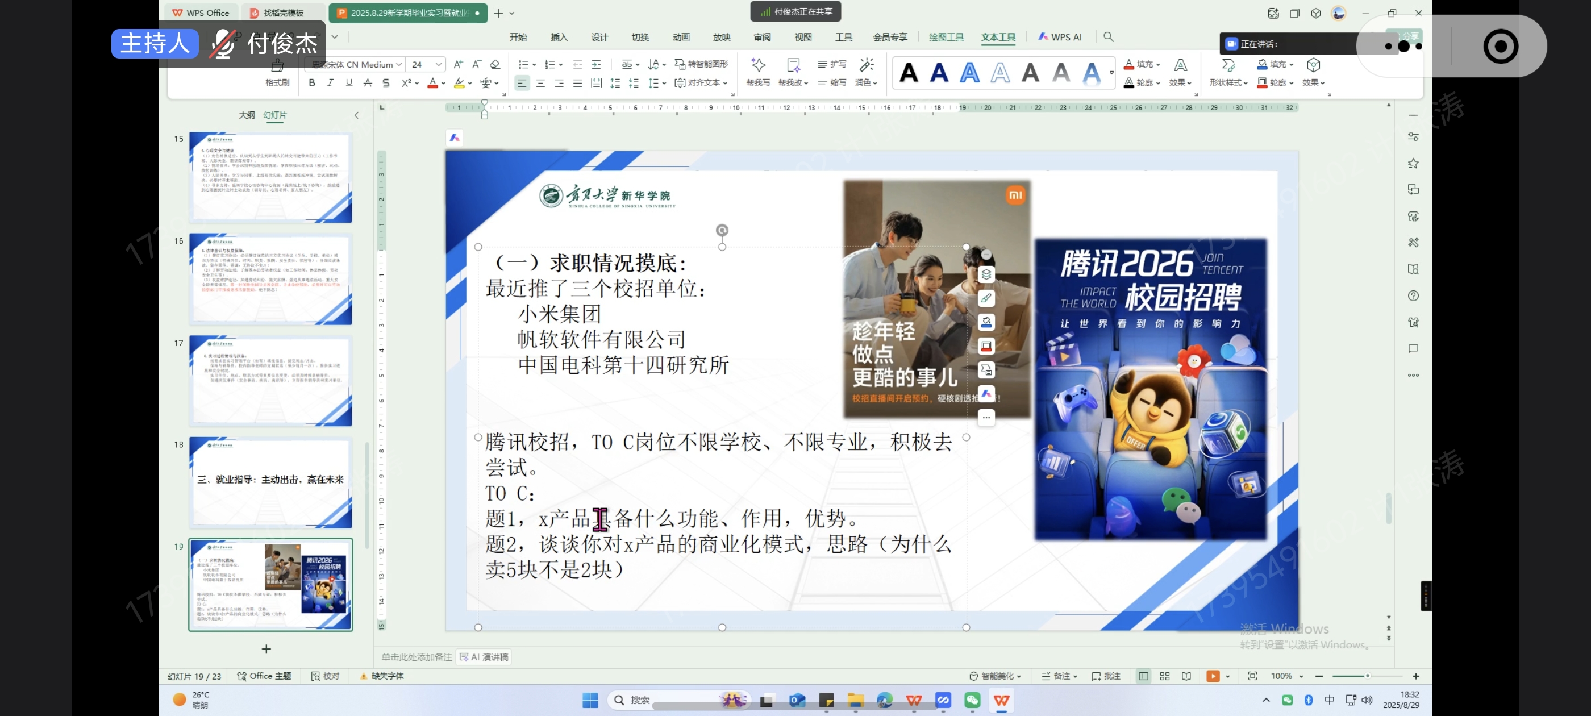
Task: Expand font color dropdown arrow
Action: tap(443, 84)
